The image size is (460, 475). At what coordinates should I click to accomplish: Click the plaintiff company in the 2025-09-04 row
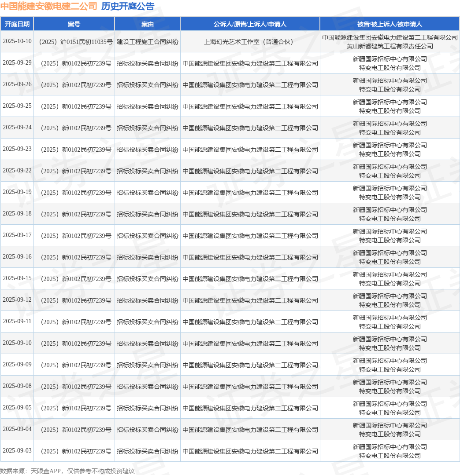tap(250, 429)
